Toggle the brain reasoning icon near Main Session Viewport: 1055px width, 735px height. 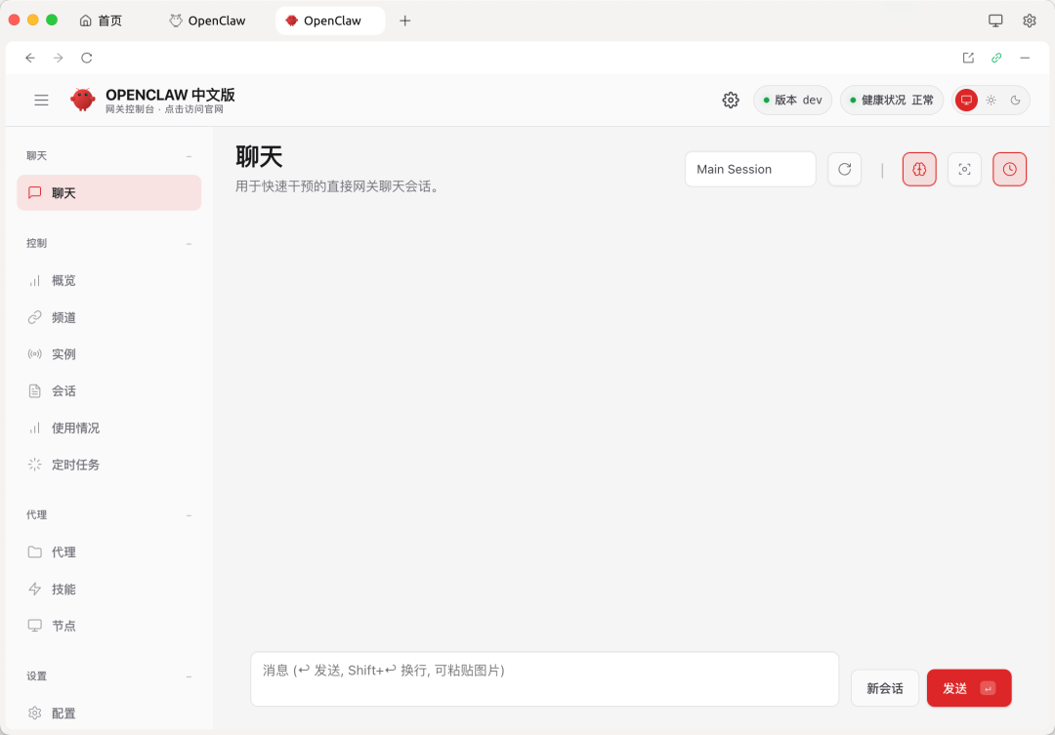pyautogui.click(x=919, y=169)
